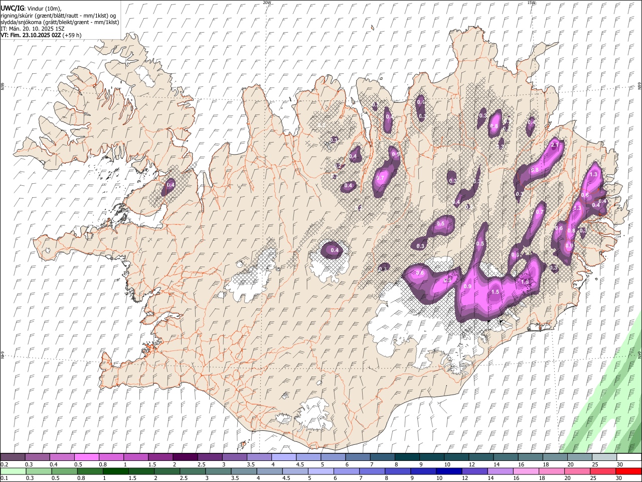
Task: Click the initial time line 'IT: Mán. 20. 10. 2025 15Z'
Action: (x=32, y=29)
